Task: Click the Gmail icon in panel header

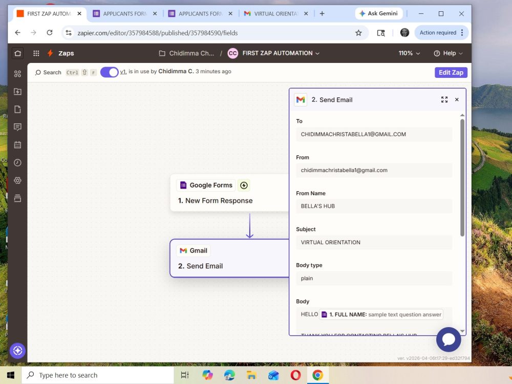Action: coord(301,100)
